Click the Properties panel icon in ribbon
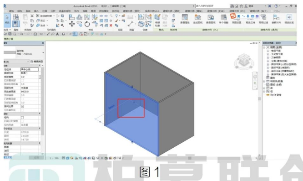 pyautogui.click(x=15, y=24)
